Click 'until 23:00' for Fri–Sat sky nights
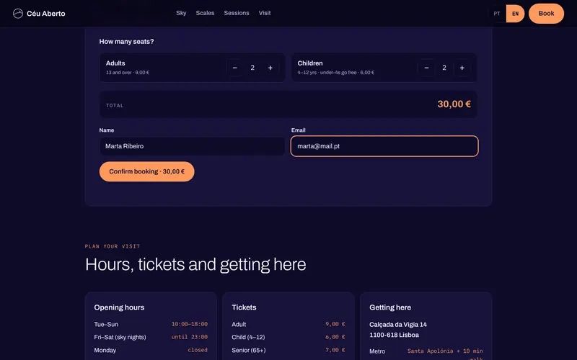This screenshot has height=360, width=577. 190,337
